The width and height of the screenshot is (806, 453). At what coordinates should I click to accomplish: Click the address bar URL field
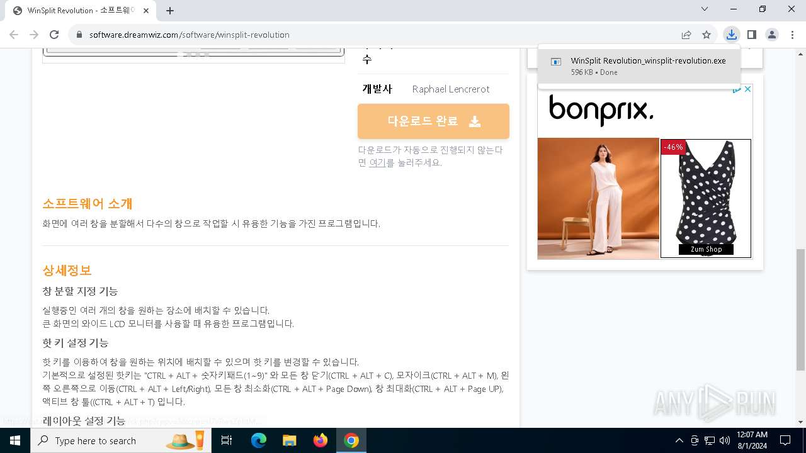click(378, 35)
